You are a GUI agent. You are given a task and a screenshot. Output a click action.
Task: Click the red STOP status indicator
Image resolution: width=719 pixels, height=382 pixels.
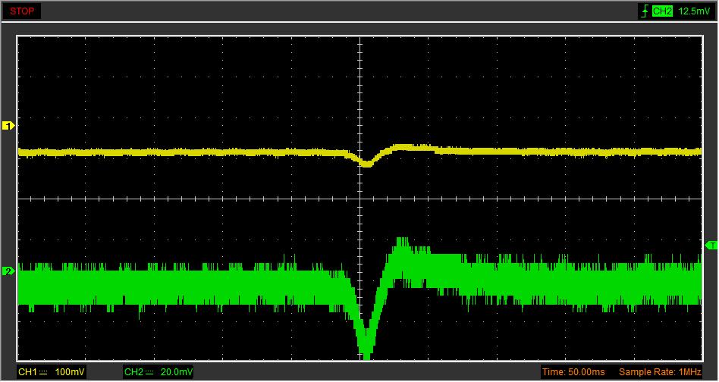pos(22,11)
